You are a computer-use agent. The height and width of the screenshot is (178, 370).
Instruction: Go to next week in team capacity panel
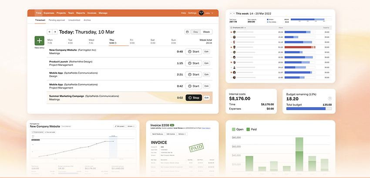click(x=234, y=13)
